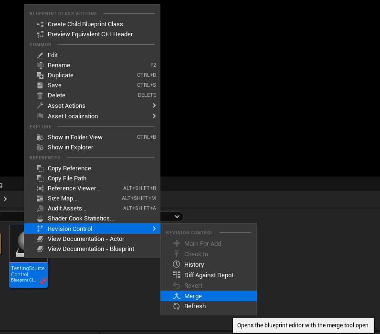Click the Diff Against Depot icon

coord(176,275)
